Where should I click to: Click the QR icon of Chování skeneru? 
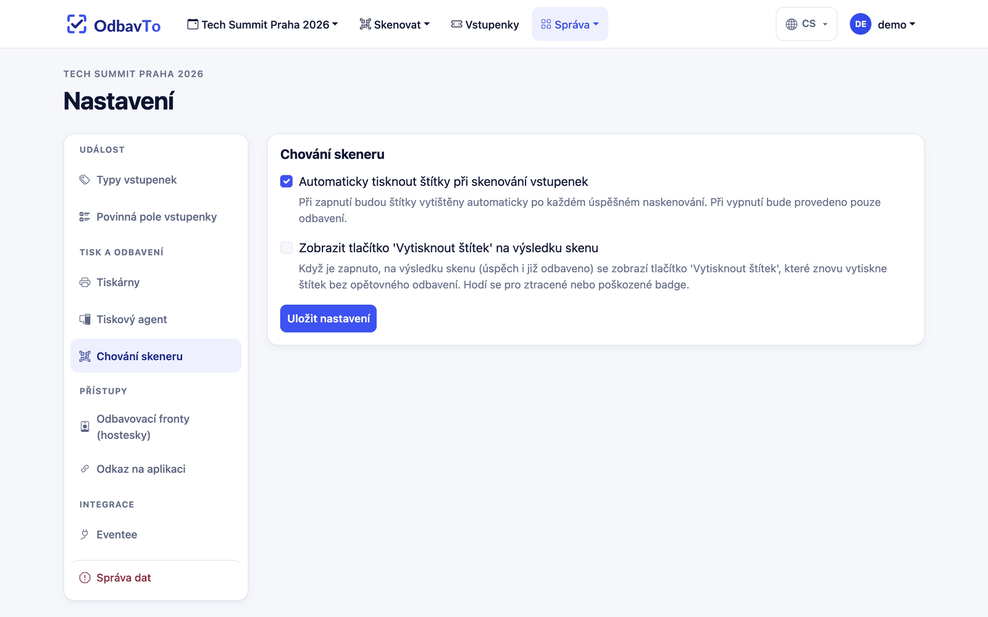coord(85,356)
